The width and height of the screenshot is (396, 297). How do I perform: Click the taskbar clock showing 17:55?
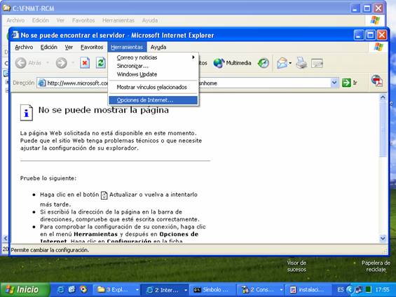point(382,289)
